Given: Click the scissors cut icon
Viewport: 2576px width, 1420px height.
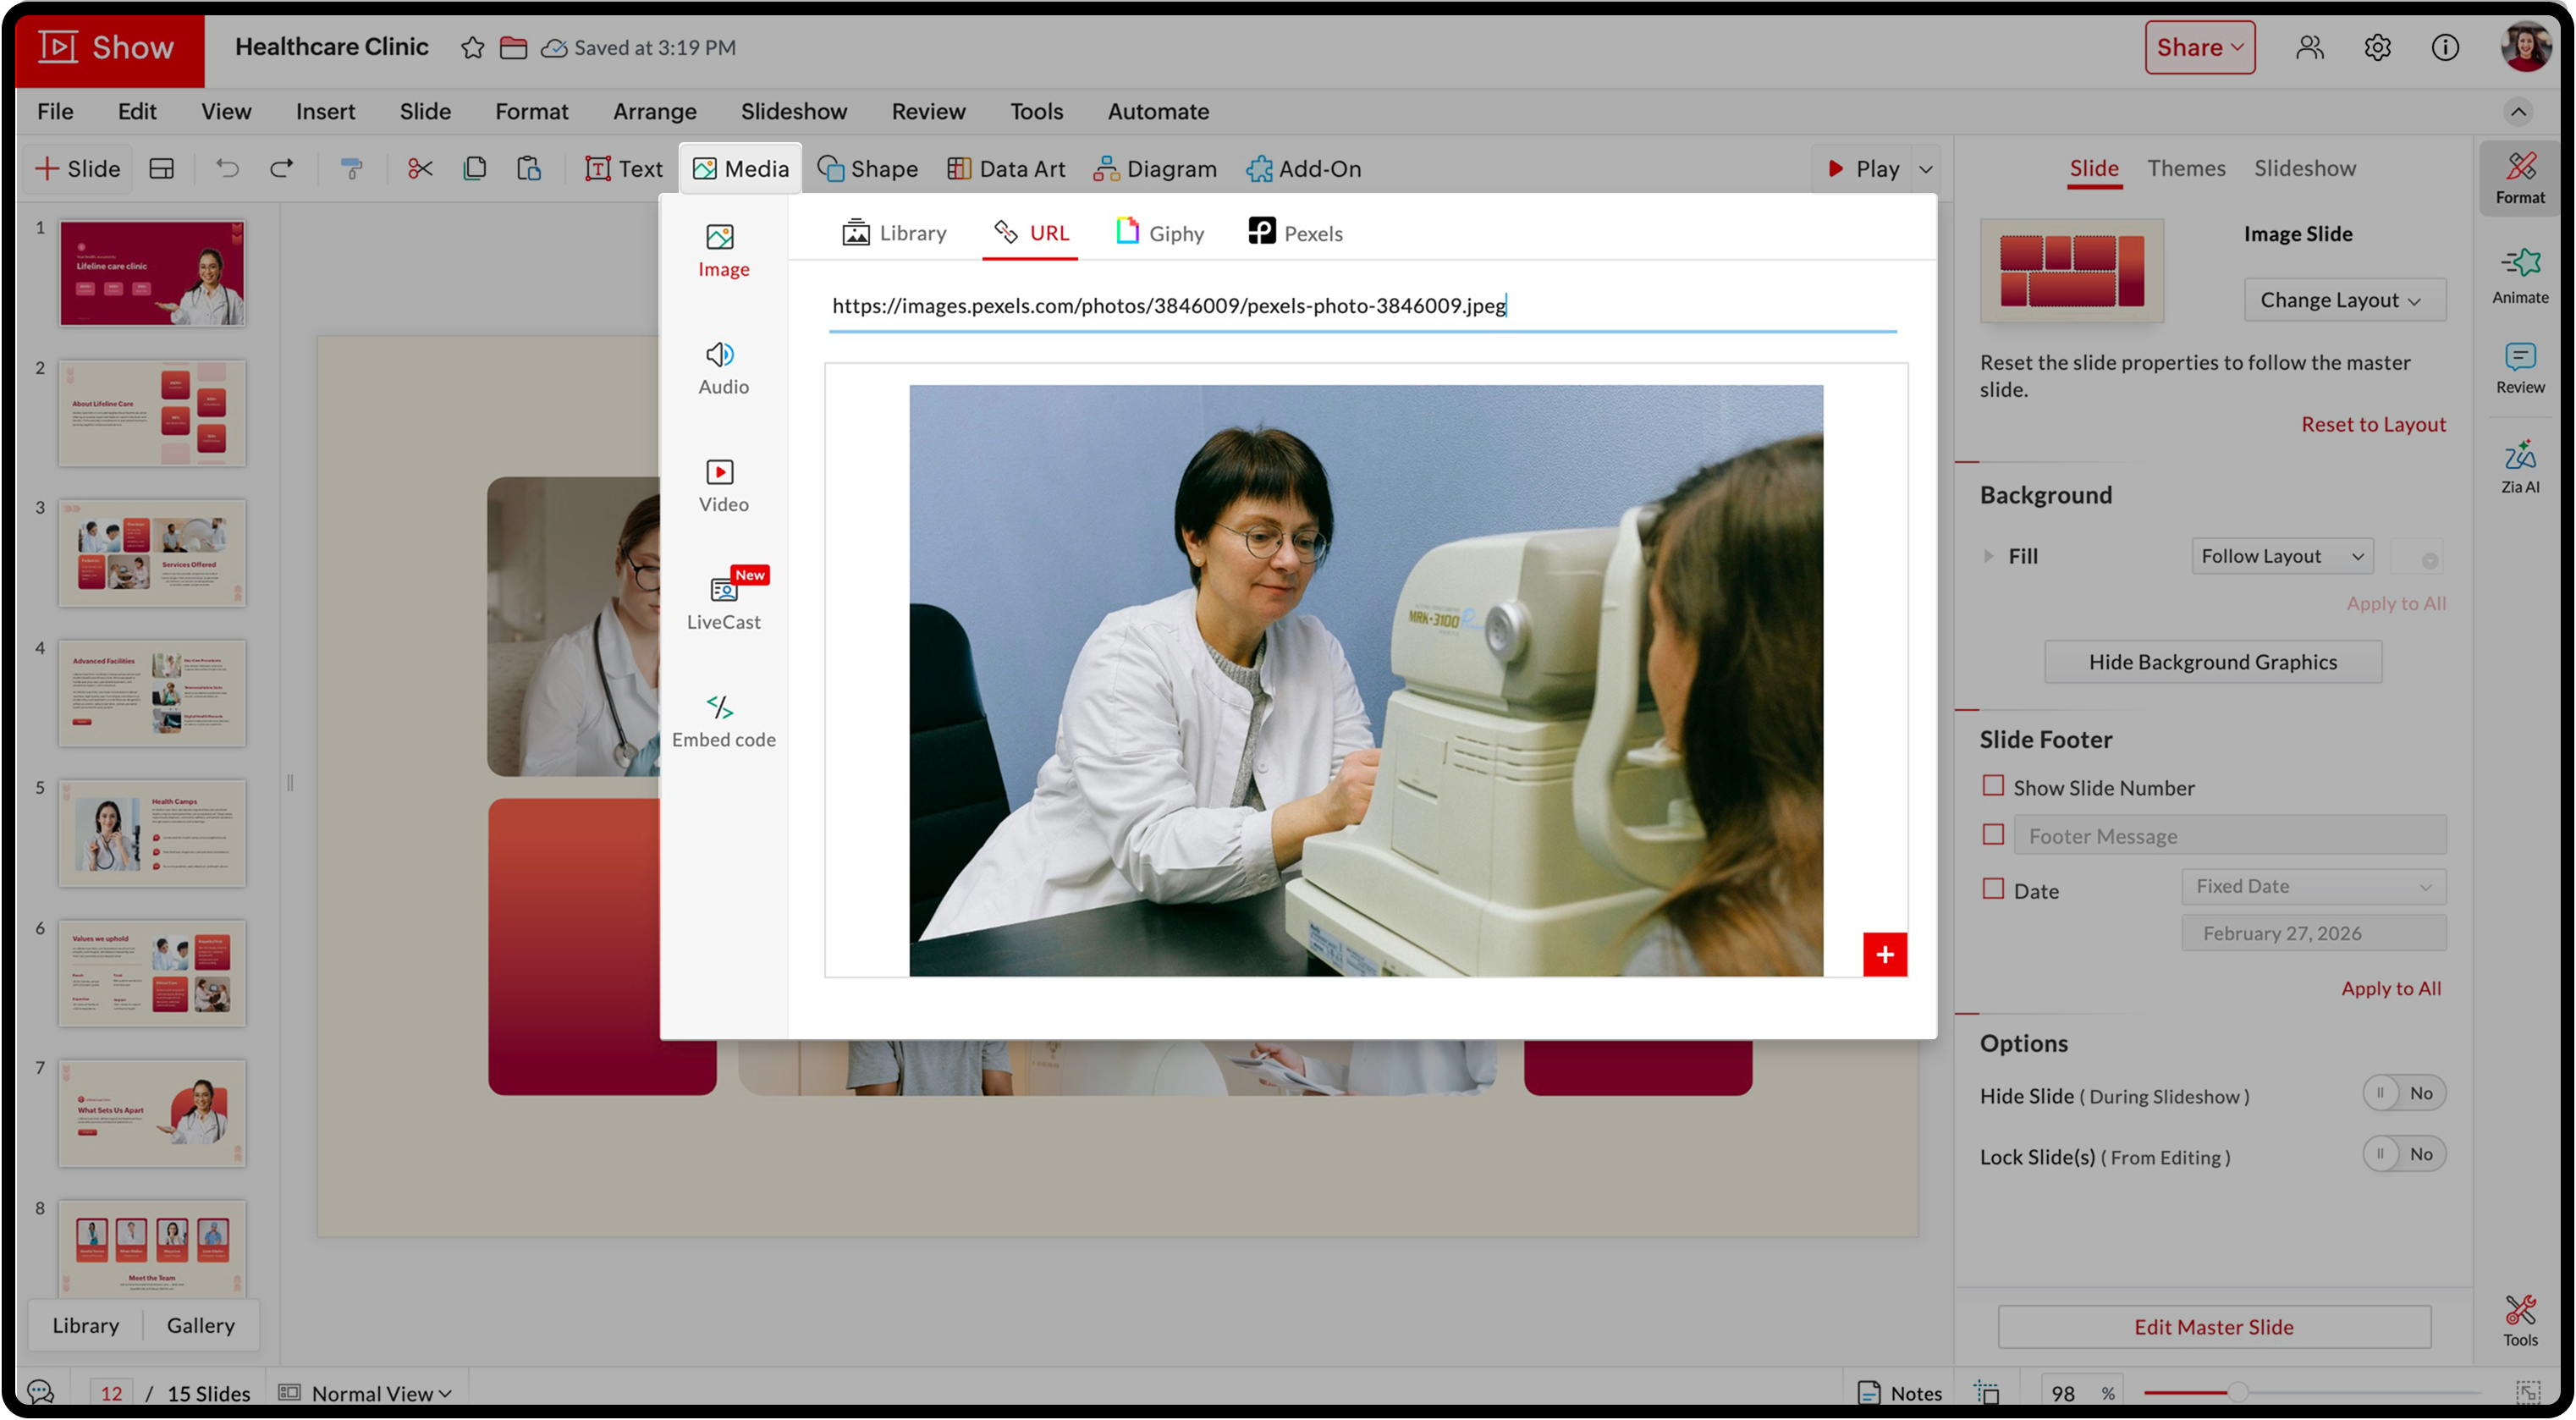Looking at the screenshot, I should coord(420,168).
